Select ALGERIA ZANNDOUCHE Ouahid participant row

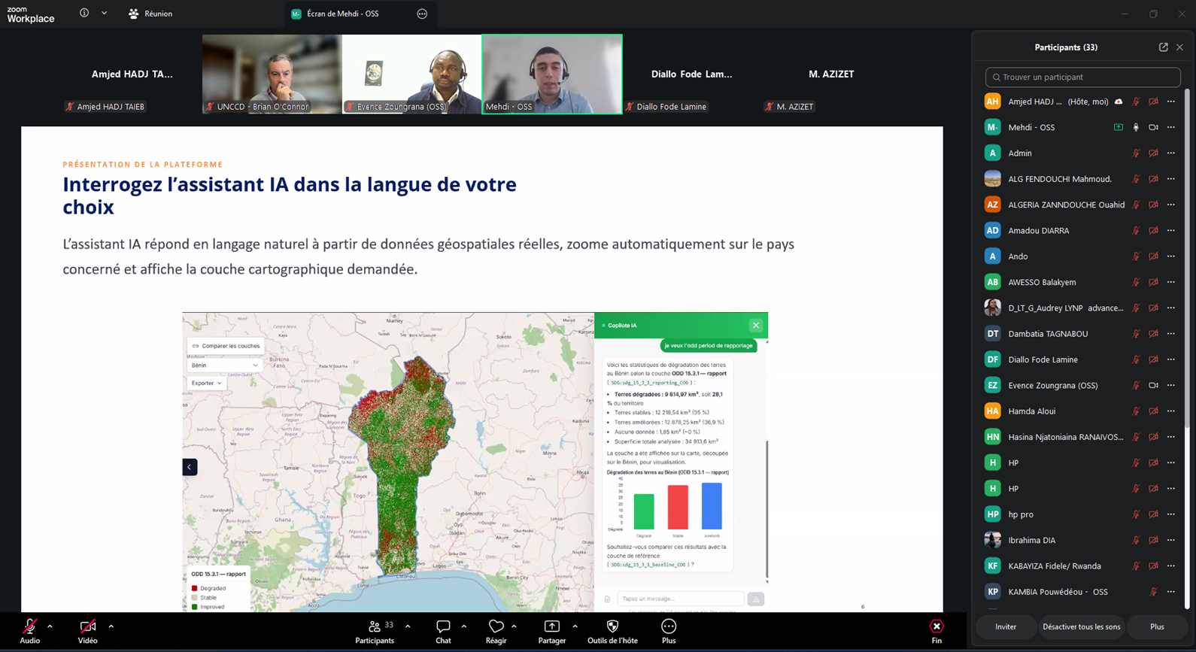pyautogui.click(x=1080, y=205)
